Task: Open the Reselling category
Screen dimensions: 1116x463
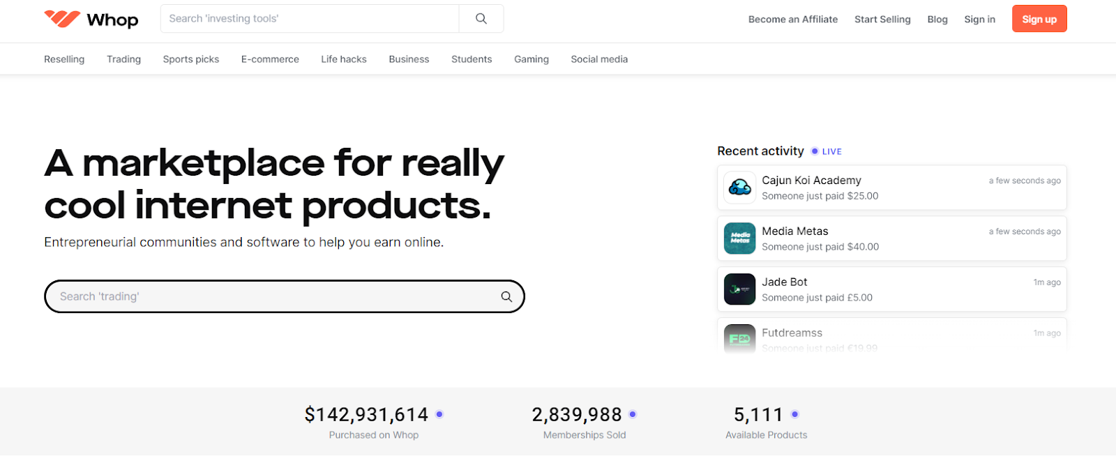Action: (64, 59)
